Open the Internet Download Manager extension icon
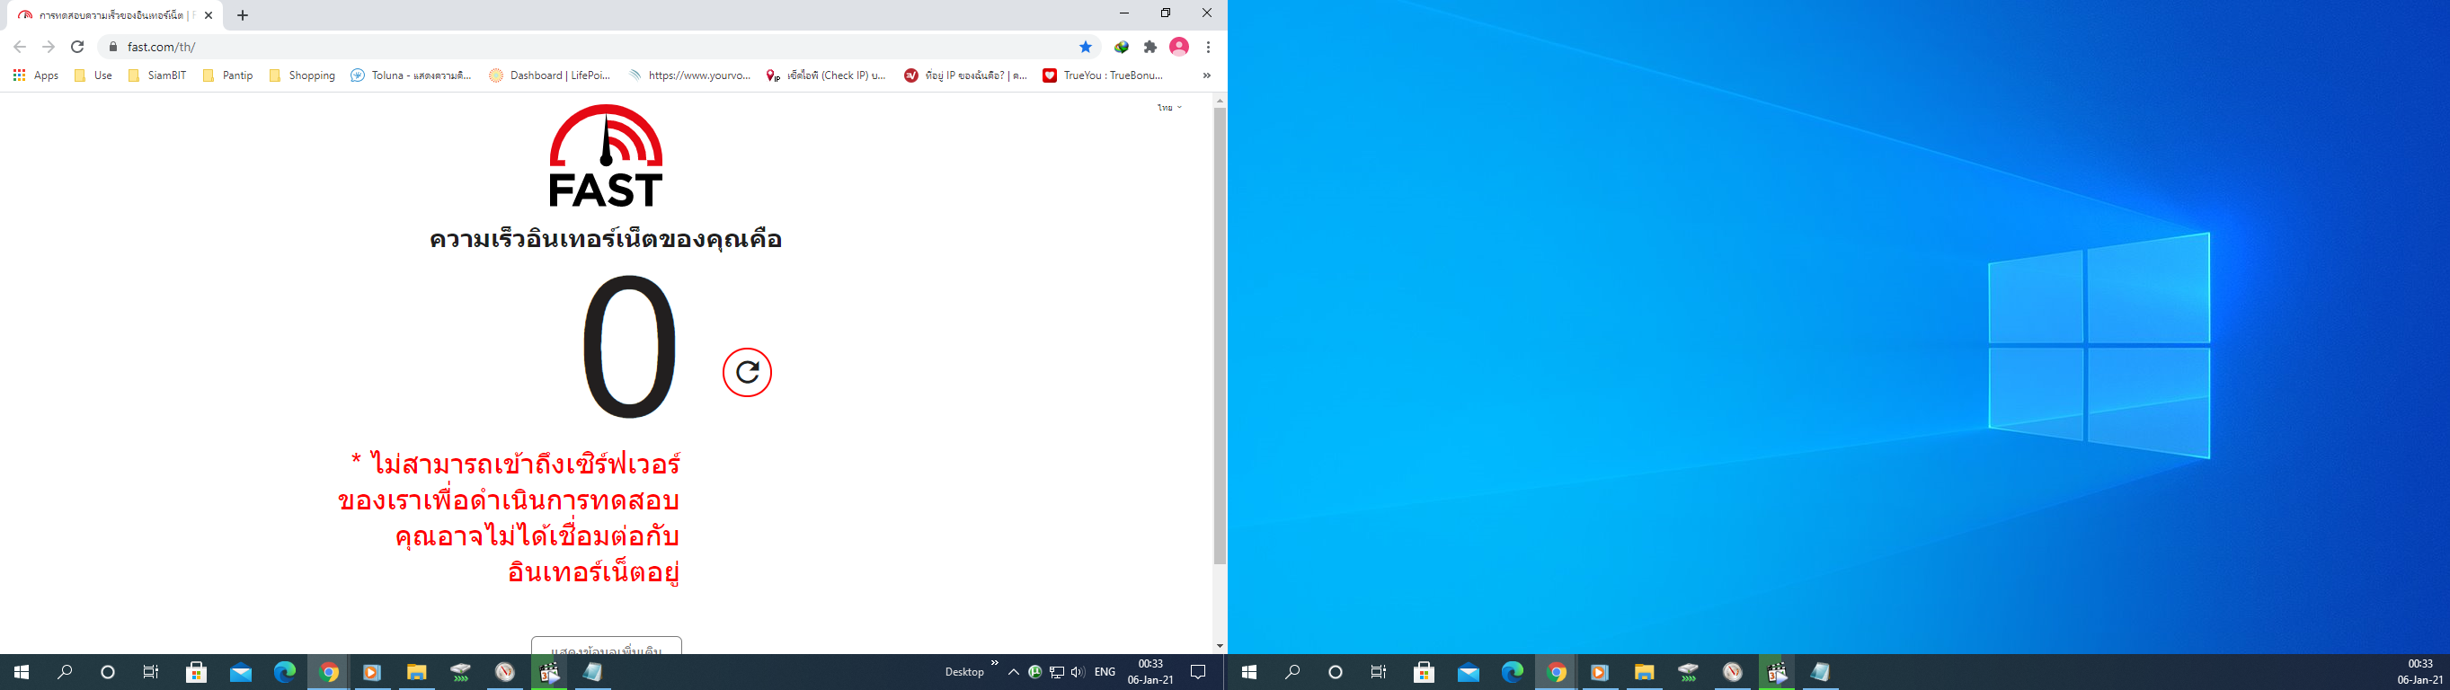Screen dimensions: 2450x690 pyautogui.click(x=1122, y=47)
